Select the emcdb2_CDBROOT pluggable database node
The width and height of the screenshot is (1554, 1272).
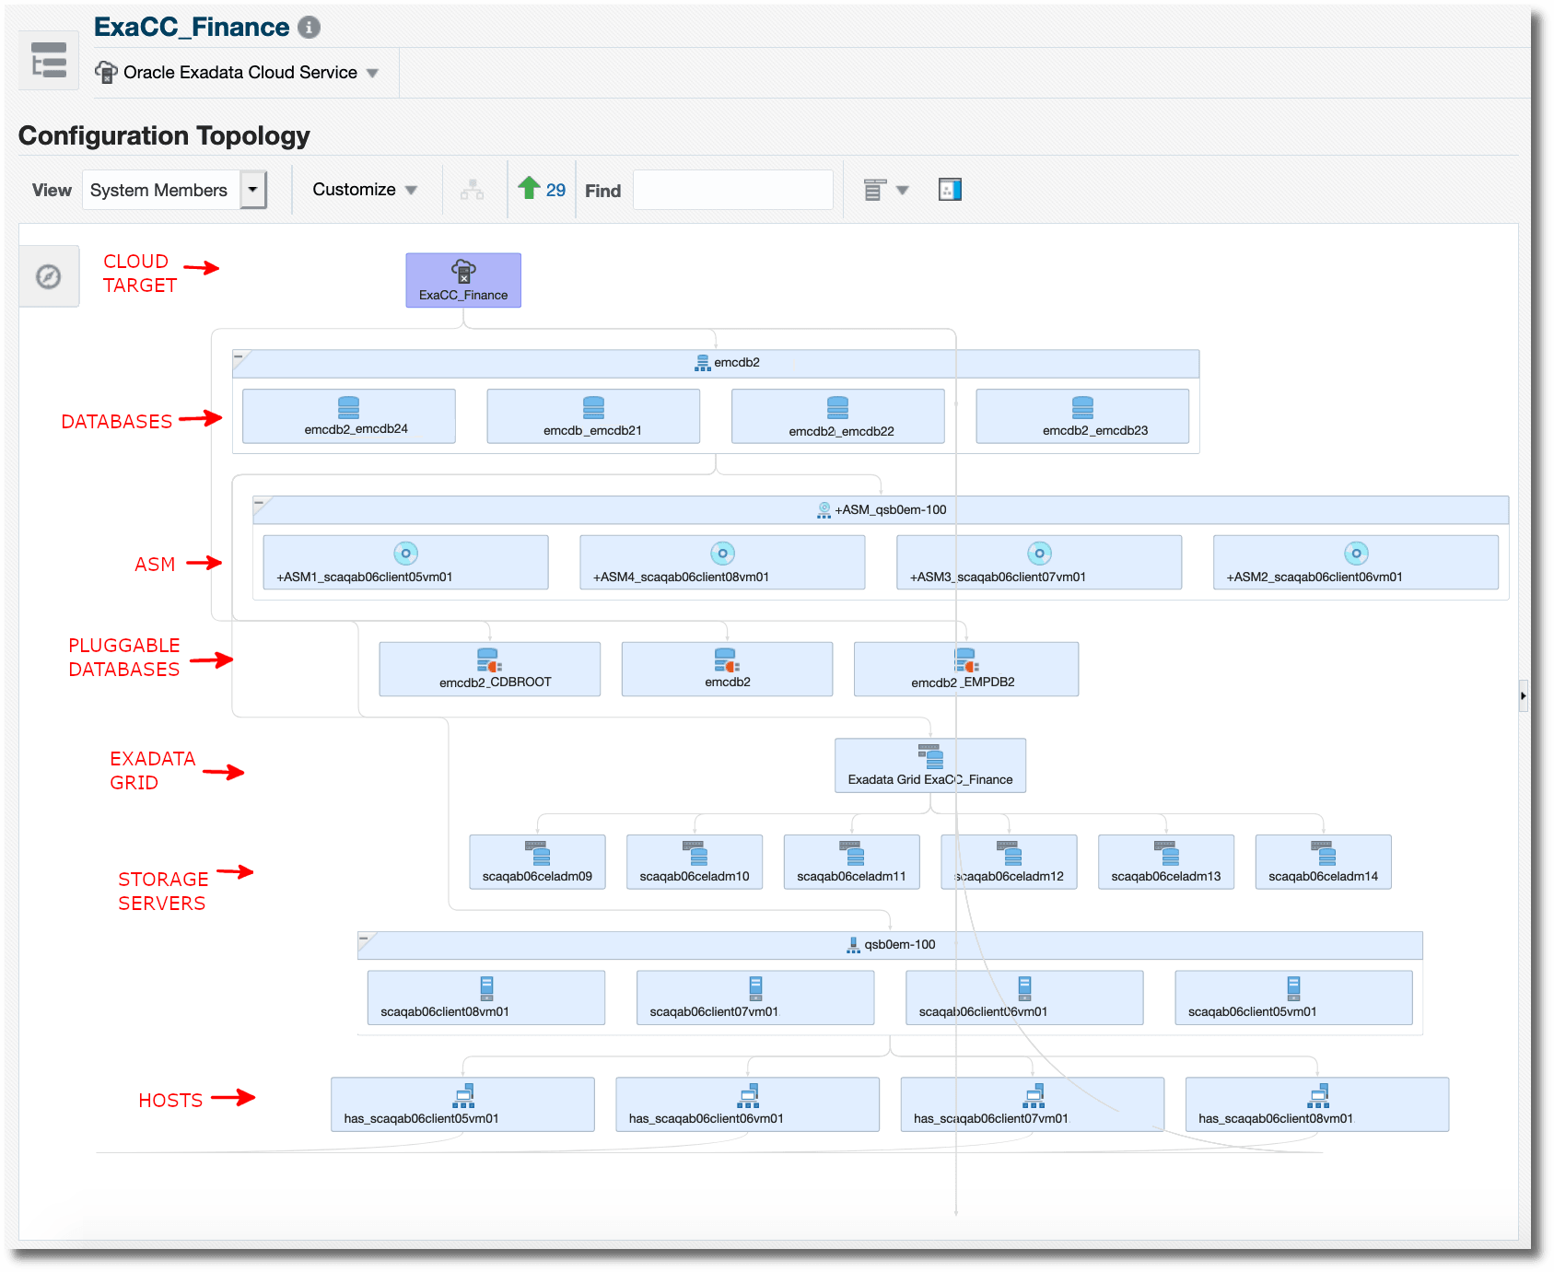point(489,669)
